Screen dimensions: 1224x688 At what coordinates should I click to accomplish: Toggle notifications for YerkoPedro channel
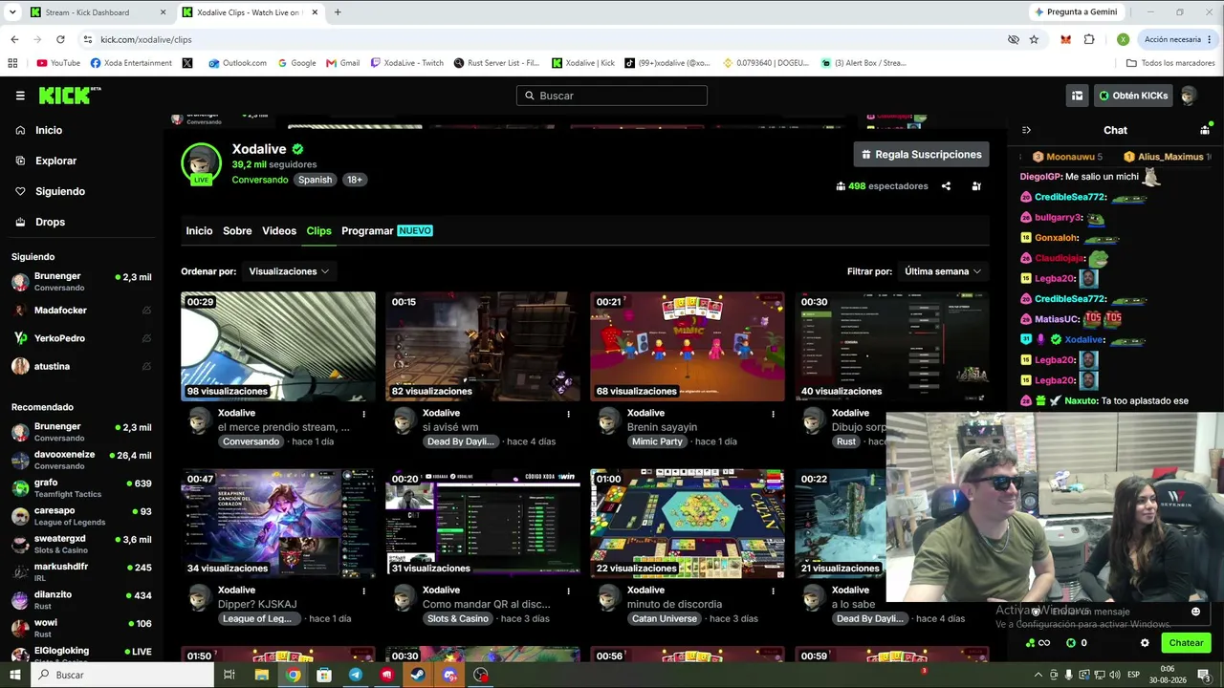[146, 338]
